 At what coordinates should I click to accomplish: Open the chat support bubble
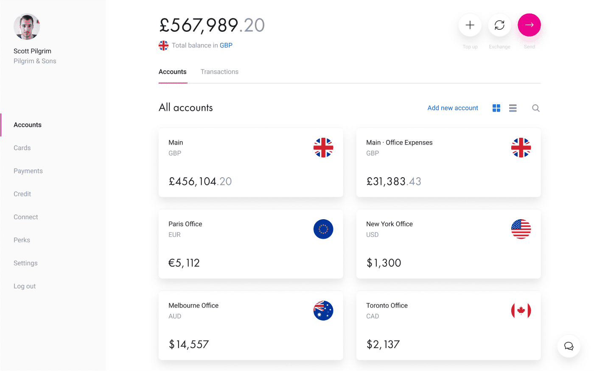point(569,346)
